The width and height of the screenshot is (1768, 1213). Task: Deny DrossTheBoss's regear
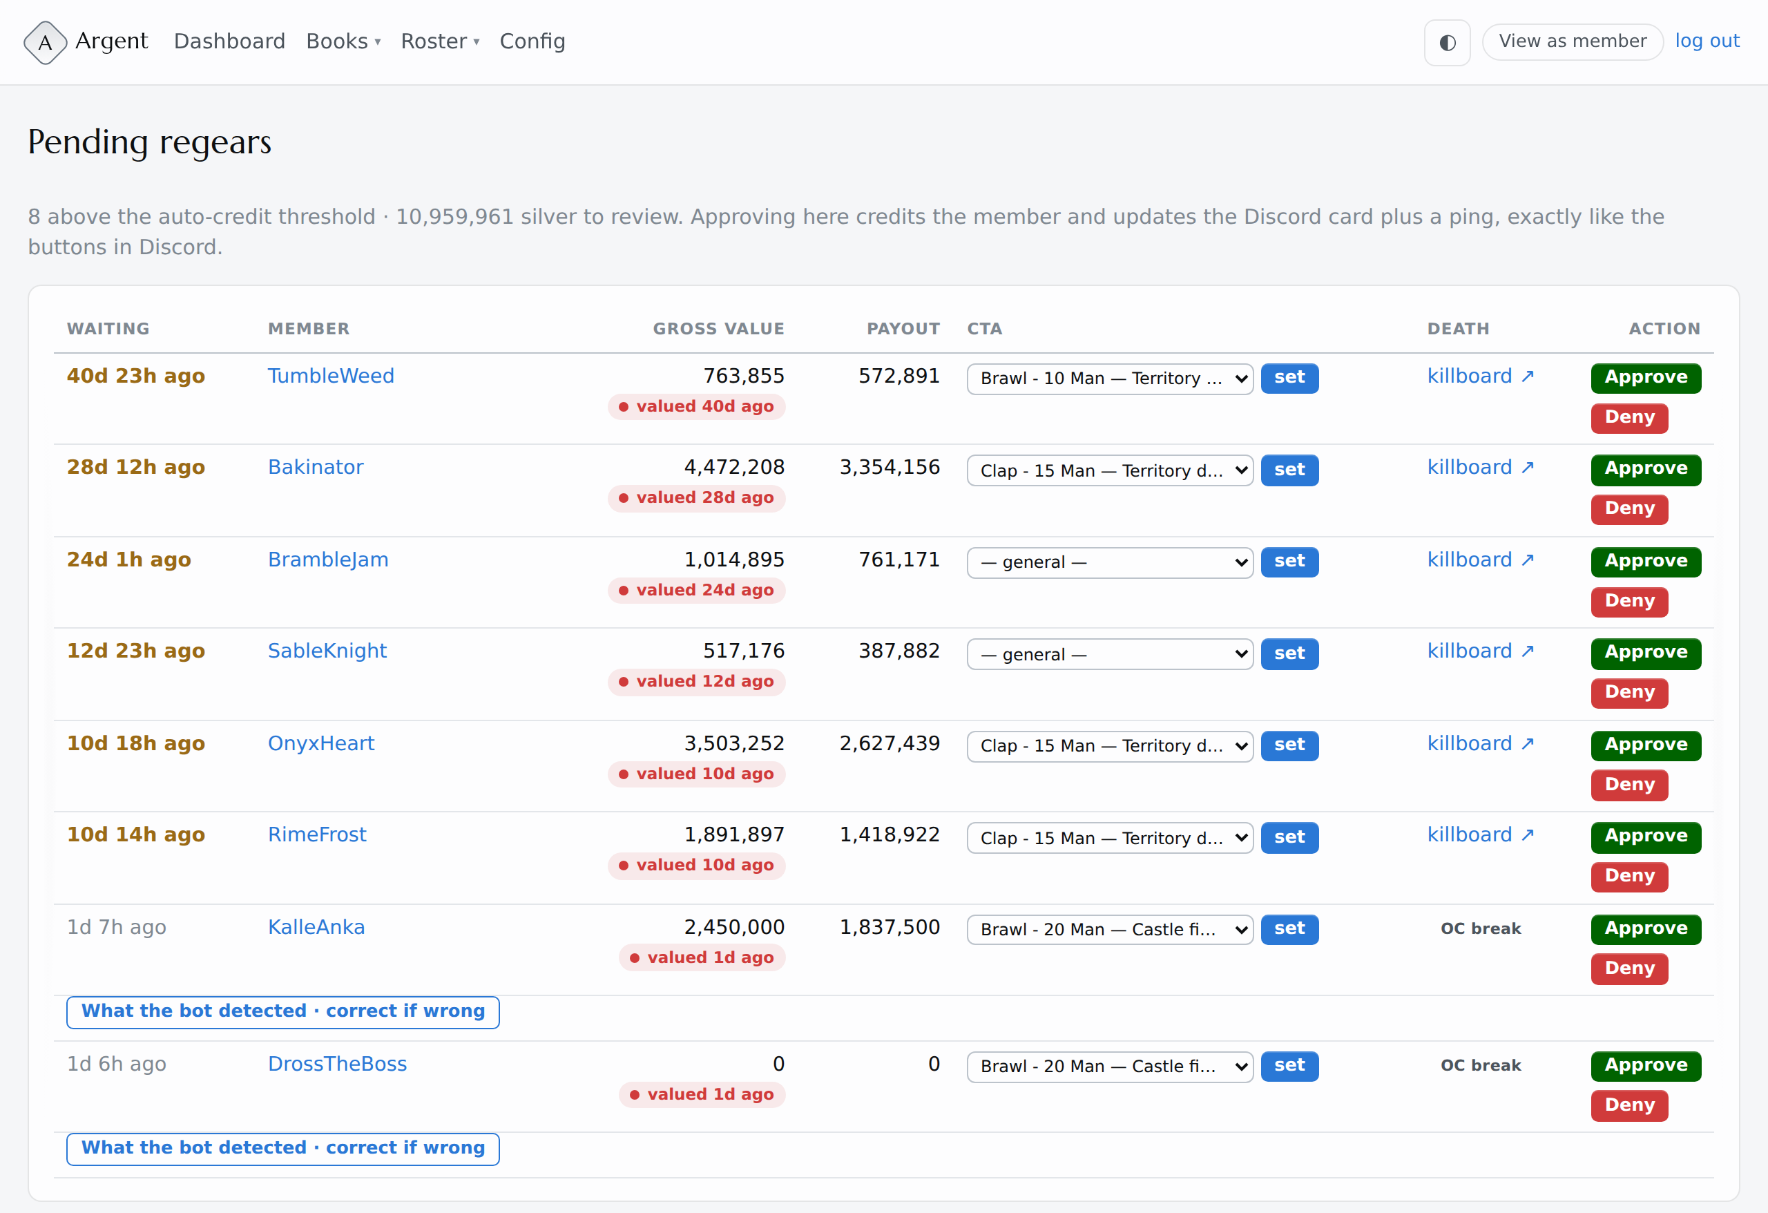coord(1630,1107)
